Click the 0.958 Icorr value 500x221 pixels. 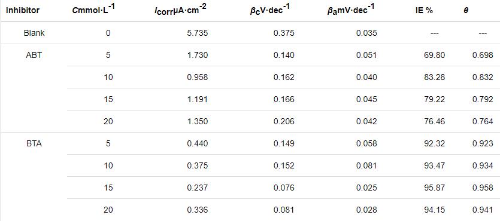point(198,77)
